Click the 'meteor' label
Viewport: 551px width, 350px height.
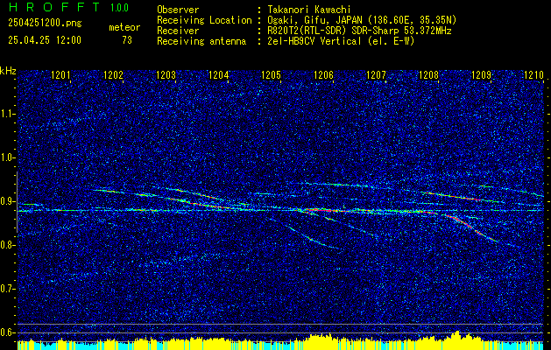pyautogui.click(x=124, y=27)
